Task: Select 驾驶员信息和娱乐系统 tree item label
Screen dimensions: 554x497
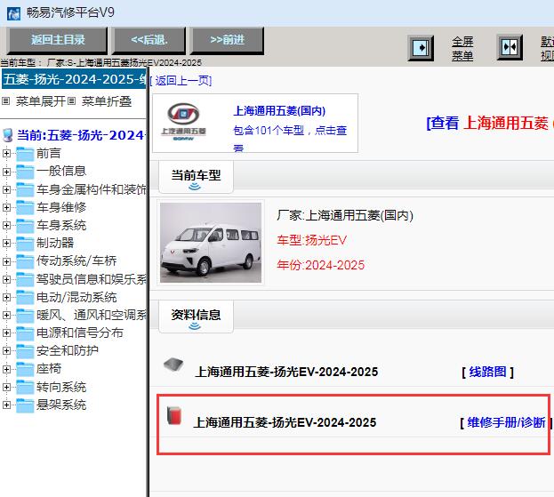Action: [92, 279]
